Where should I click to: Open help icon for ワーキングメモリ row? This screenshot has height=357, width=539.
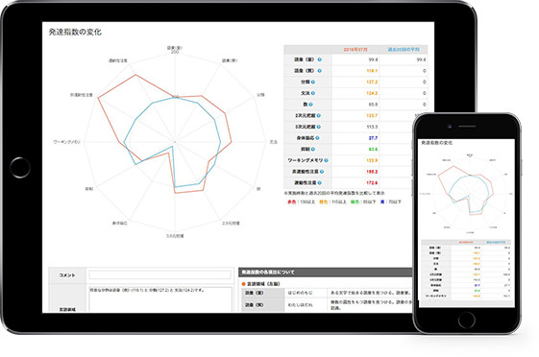point(326,160)
